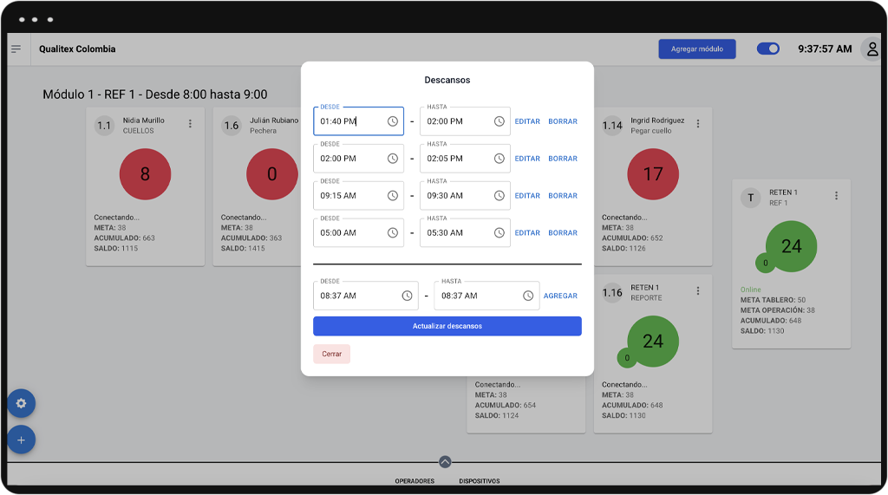Toggle the switch next to the clock
888x495 pixels.
click(x=767, y=49)
